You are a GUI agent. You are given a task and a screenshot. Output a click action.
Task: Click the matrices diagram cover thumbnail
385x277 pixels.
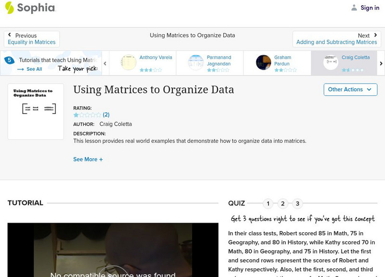pos(35,110)
